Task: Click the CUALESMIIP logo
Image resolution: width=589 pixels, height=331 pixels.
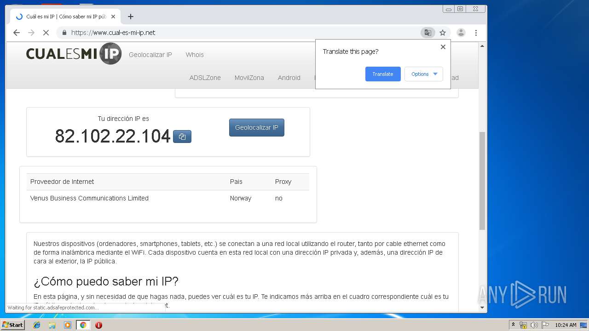Action: pos(74,54)
